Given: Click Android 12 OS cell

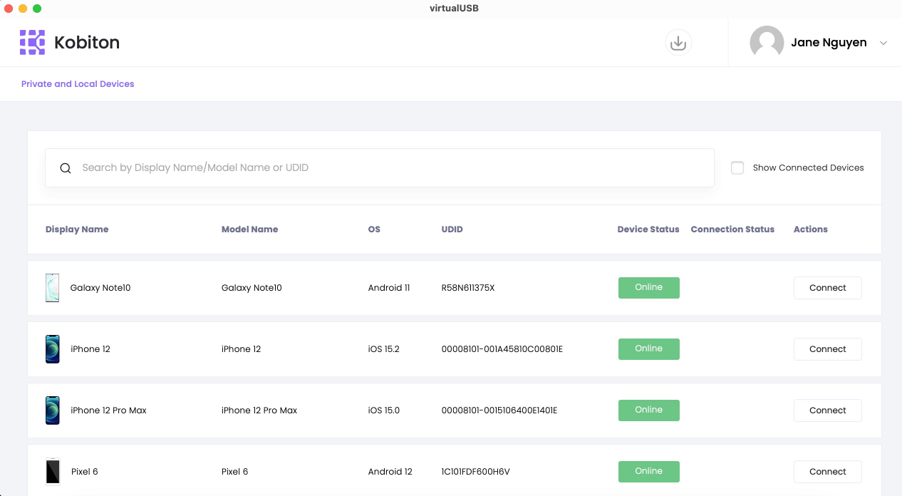Looking at the screenshot, I should pos(390,472).
